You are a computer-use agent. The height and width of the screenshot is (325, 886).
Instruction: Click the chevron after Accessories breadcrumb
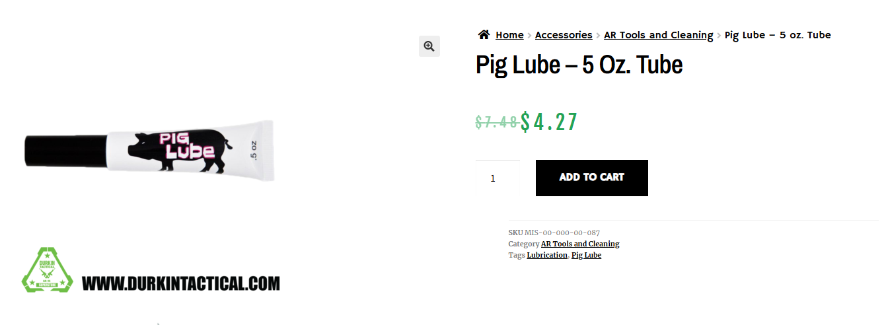[x=598, y=36]
